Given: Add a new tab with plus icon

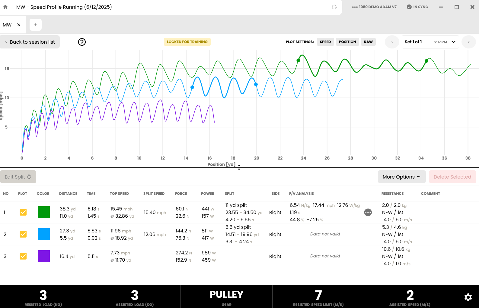Looking at the screenshot, I should click(x=36, y=25).
